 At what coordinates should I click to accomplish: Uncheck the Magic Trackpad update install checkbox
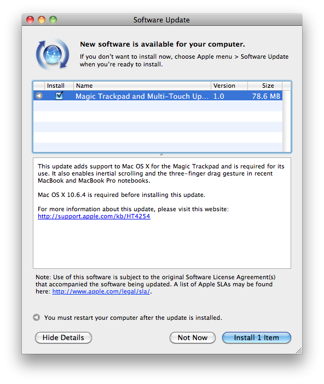[59, 95]
